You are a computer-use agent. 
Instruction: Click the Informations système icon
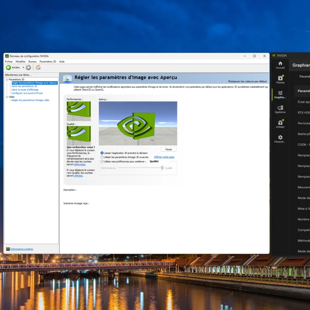8,249
